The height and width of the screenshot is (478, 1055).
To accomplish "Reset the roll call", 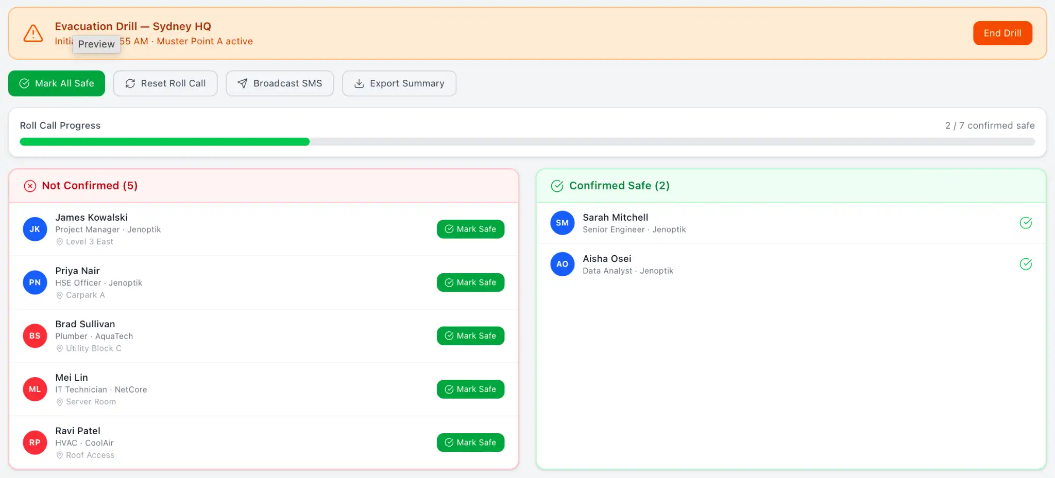I will point(165,83).
